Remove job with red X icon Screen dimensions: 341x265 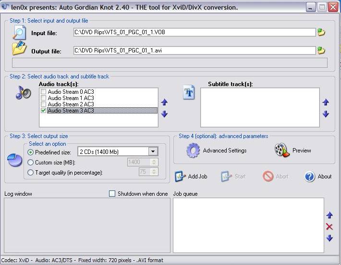click(x=329, y=227)
